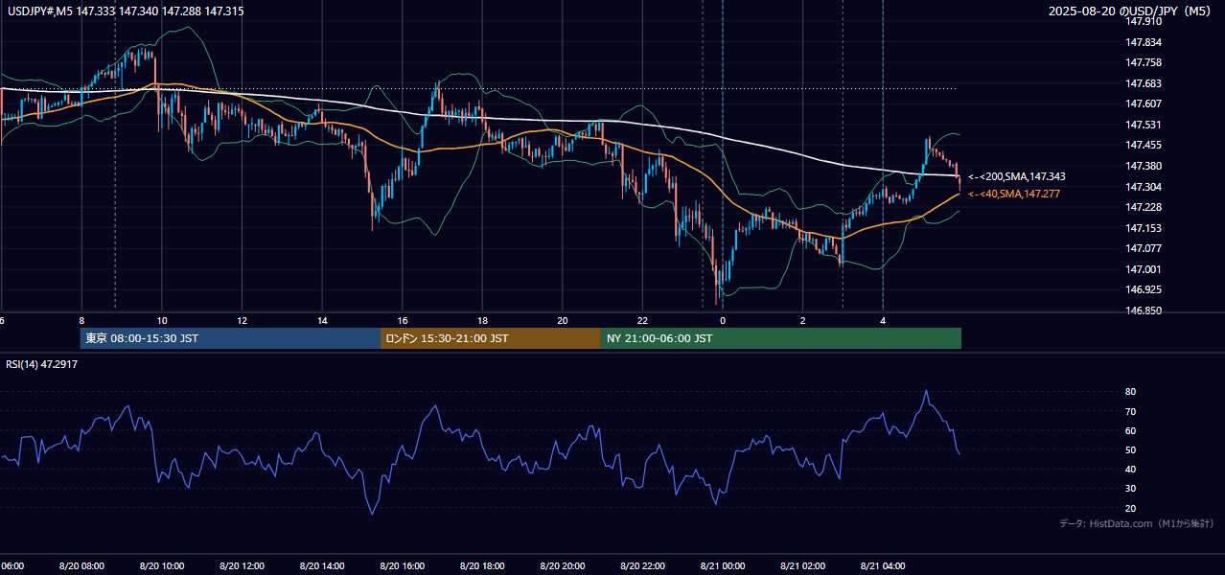1225x575 pixels.
Task: Click the 147.380 price axis label
Action: (x=1144, y=166)
